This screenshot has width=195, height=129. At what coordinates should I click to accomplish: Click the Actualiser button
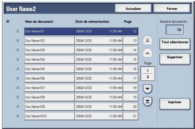[x=133, y=9]
